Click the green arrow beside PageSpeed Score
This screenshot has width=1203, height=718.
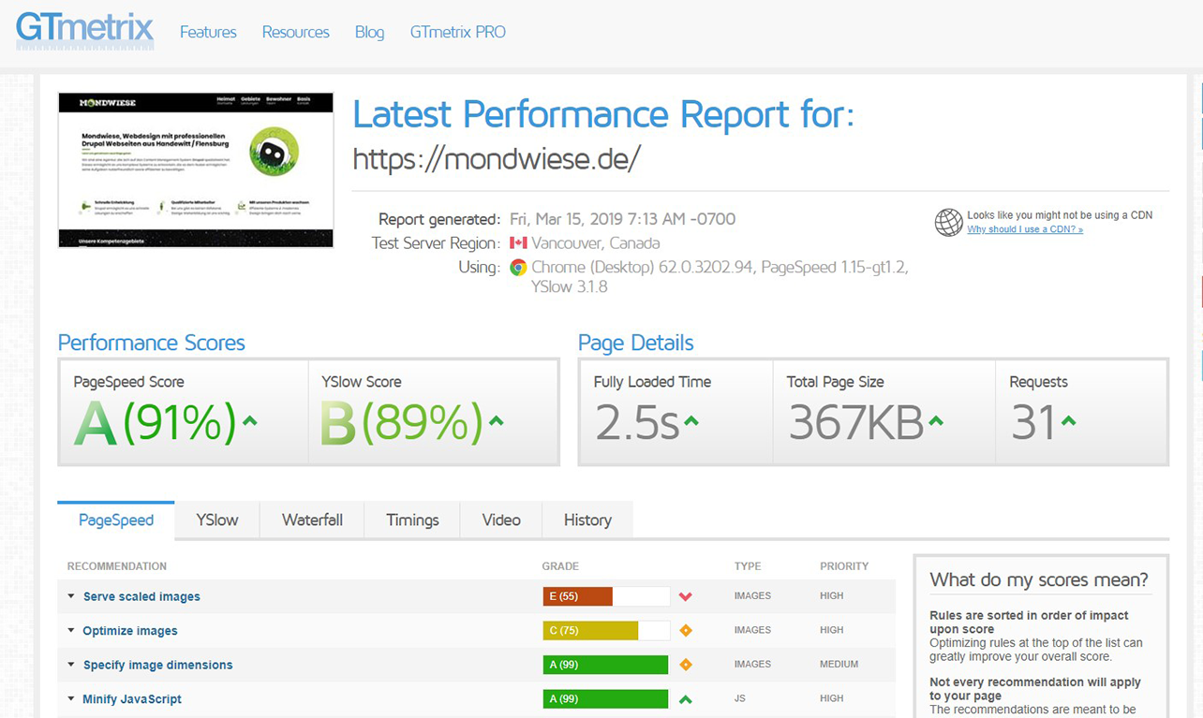pyautogui.click(x=249, y=421)
